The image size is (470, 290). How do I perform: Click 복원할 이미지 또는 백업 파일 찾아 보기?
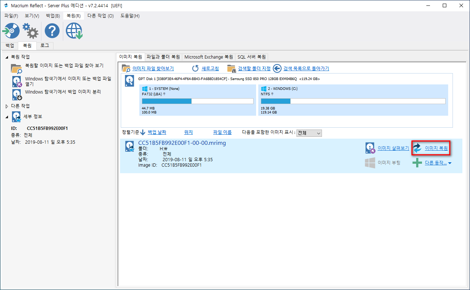pos(64,66)
